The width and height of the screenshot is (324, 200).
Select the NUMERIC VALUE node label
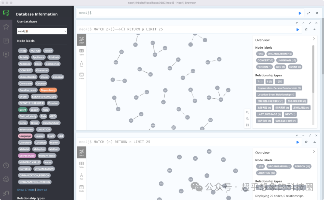(x=29, y=162)
